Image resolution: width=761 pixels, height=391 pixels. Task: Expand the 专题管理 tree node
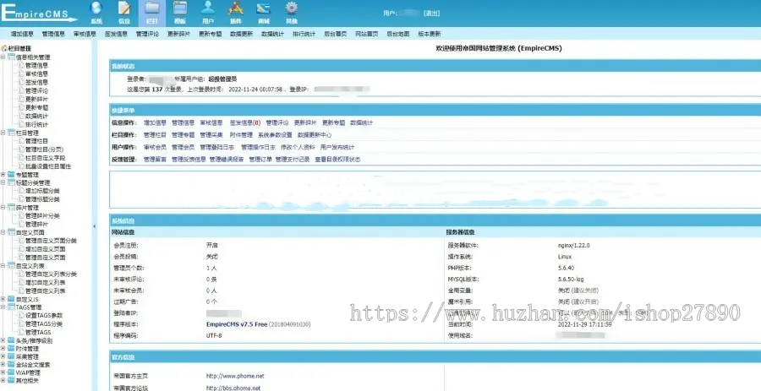tap(3, 175)
